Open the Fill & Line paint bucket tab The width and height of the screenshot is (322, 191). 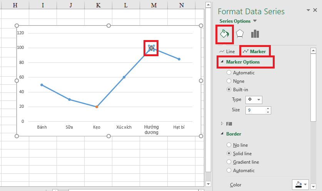point(224,34)
